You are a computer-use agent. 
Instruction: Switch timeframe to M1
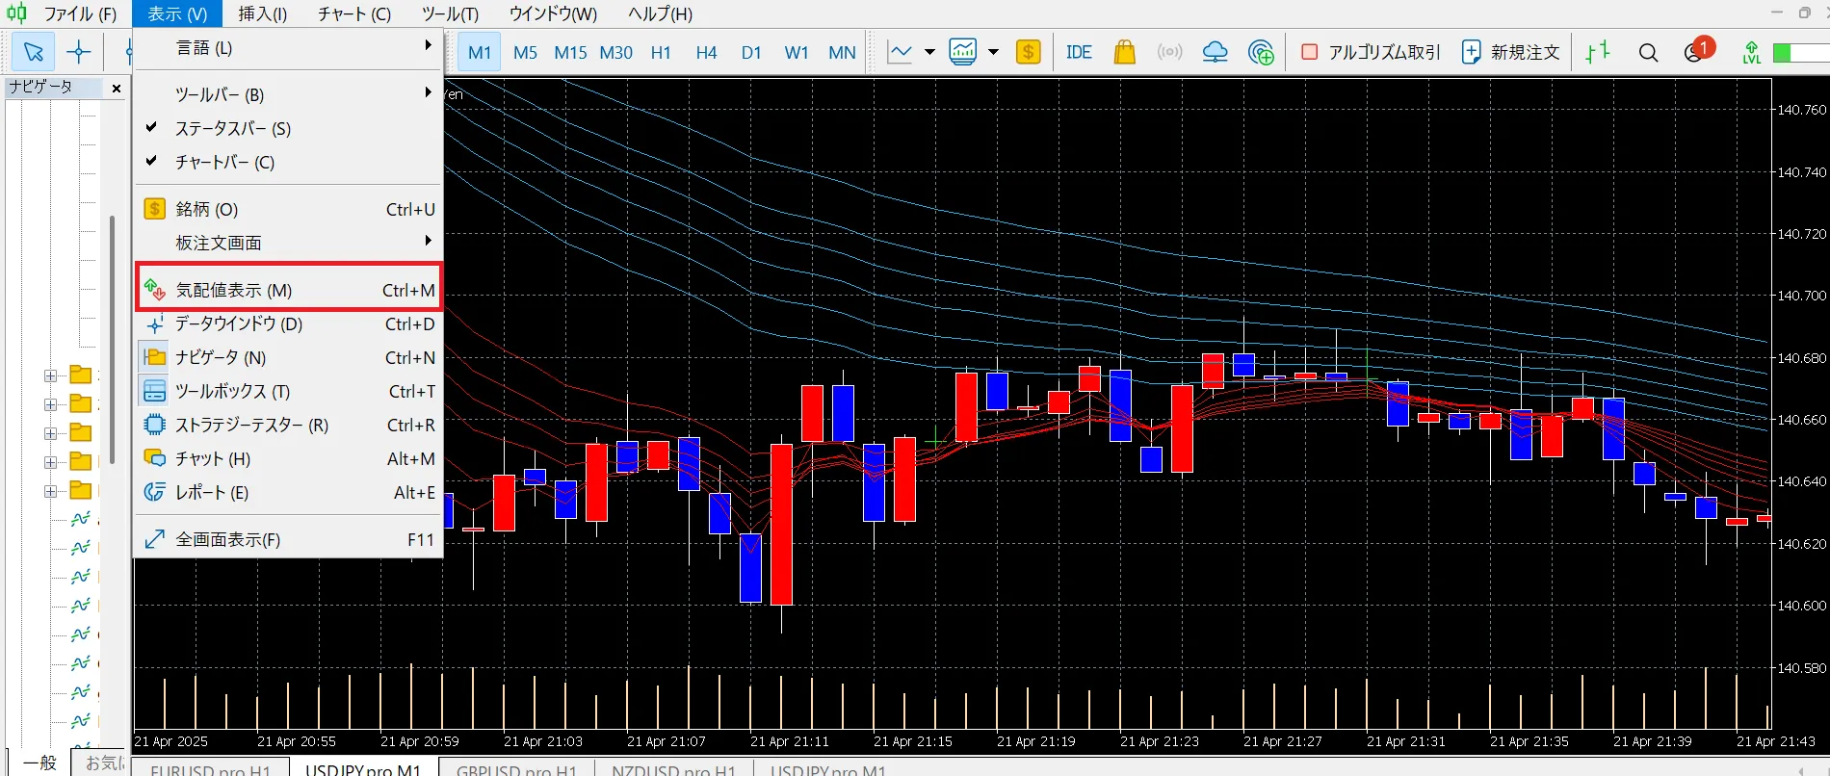[480, 52]
